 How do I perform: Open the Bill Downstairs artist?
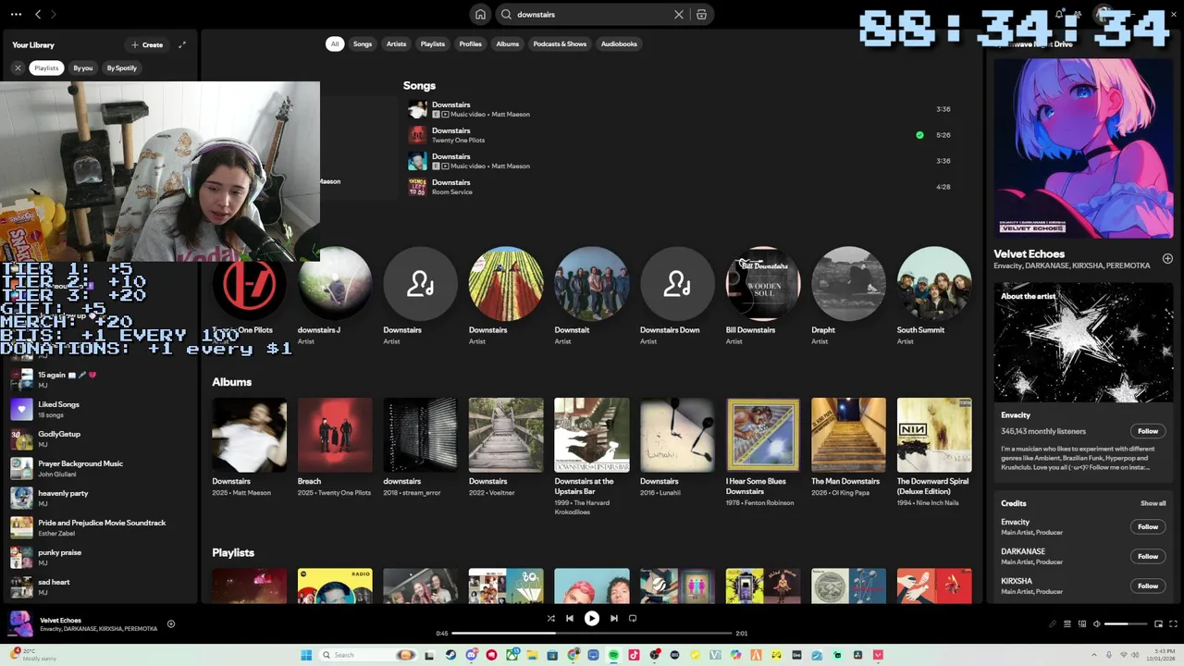(x=763, y=296)
